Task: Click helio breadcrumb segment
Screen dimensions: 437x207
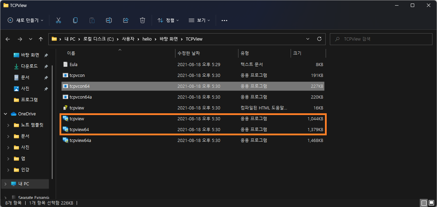Action: click(x=147, y=39)
